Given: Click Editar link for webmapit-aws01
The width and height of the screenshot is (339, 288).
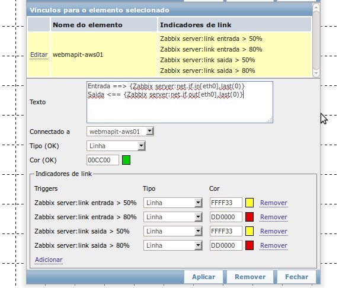Looking at the screenshot, I should pyautogui.click(x=39, y=55).
